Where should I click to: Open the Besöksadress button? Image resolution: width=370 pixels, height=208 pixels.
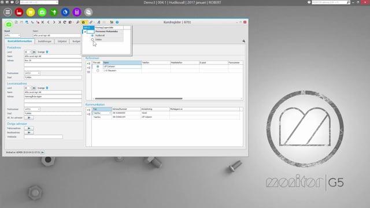tap(29, 132)
